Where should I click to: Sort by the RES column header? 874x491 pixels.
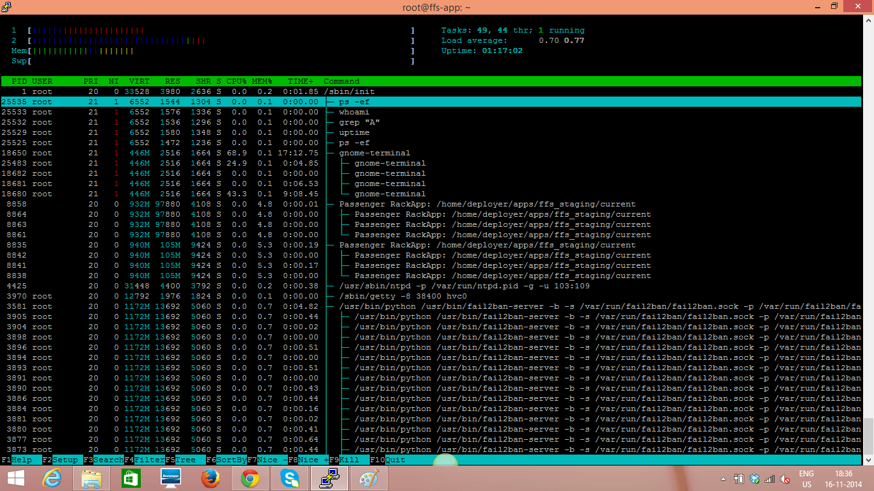173,81
